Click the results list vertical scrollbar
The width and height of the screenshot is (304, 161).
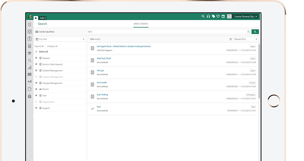click(x=259, y=72)
